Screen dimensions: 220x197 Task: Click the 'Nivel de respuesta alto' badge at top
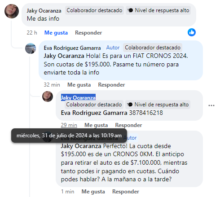(x=158, y=10)
